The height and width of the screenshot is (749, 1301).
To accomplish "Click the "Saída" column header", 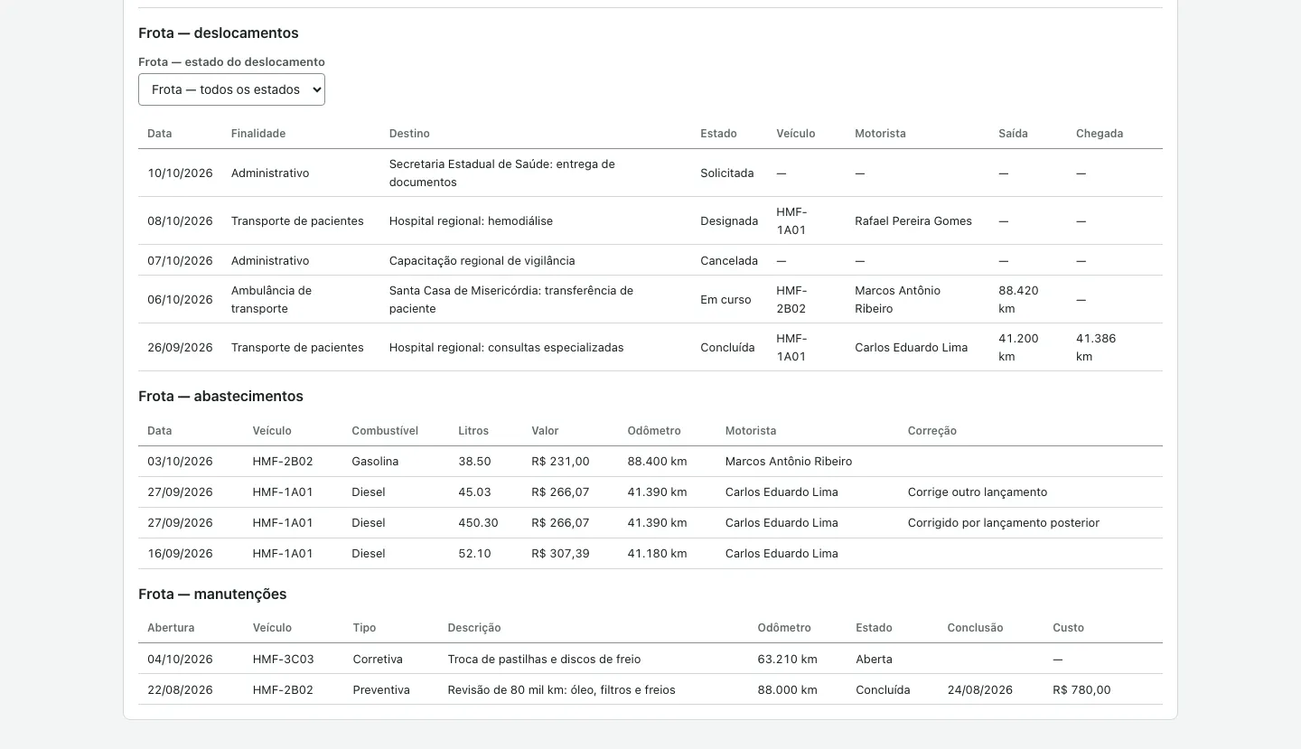I will pyautogui.click(x=1013, y=134).
